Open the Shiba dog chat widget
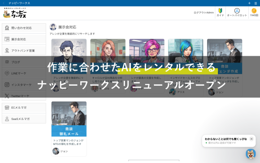 tap(251, 154)
